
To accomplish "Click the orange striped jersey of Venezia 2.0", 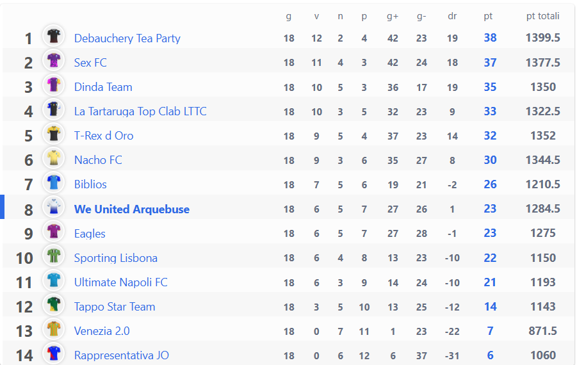I will point(54,328).
